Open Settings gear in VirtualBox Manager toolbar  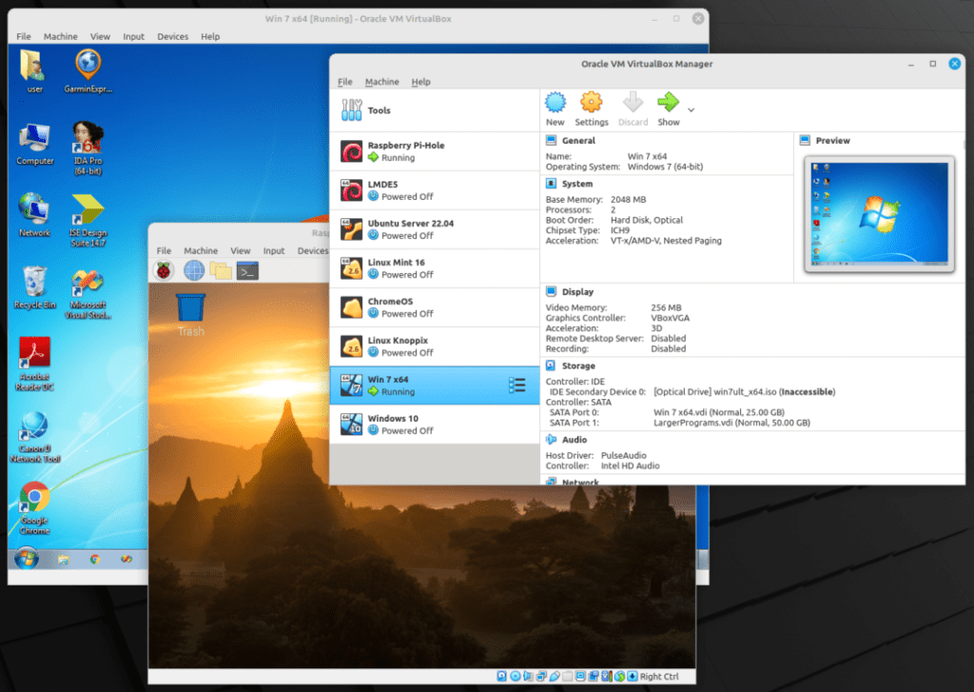click(x=592, y=102)
